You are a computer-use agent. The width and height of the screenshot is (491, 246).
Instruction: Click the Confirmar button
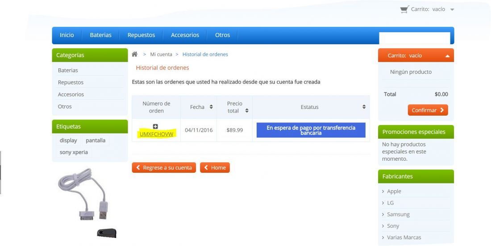click(428, 110)
